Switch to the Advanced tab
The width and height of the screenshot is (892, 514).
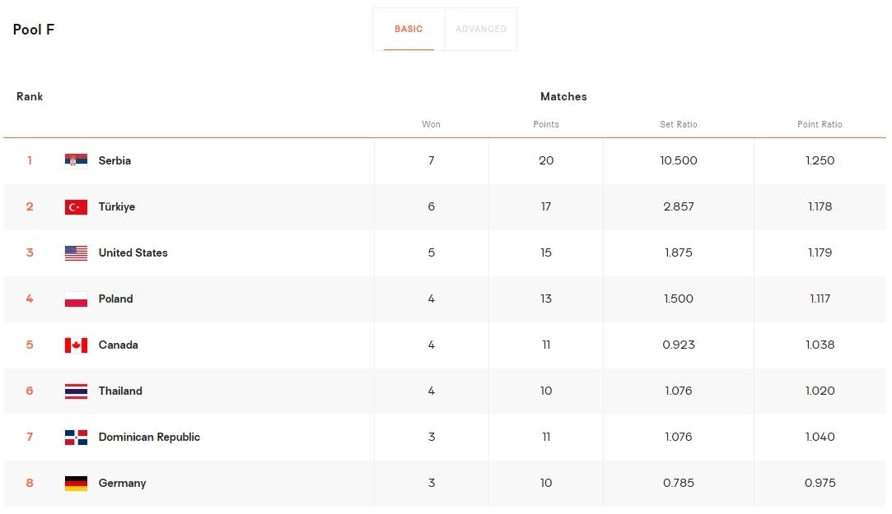[481, 29]
